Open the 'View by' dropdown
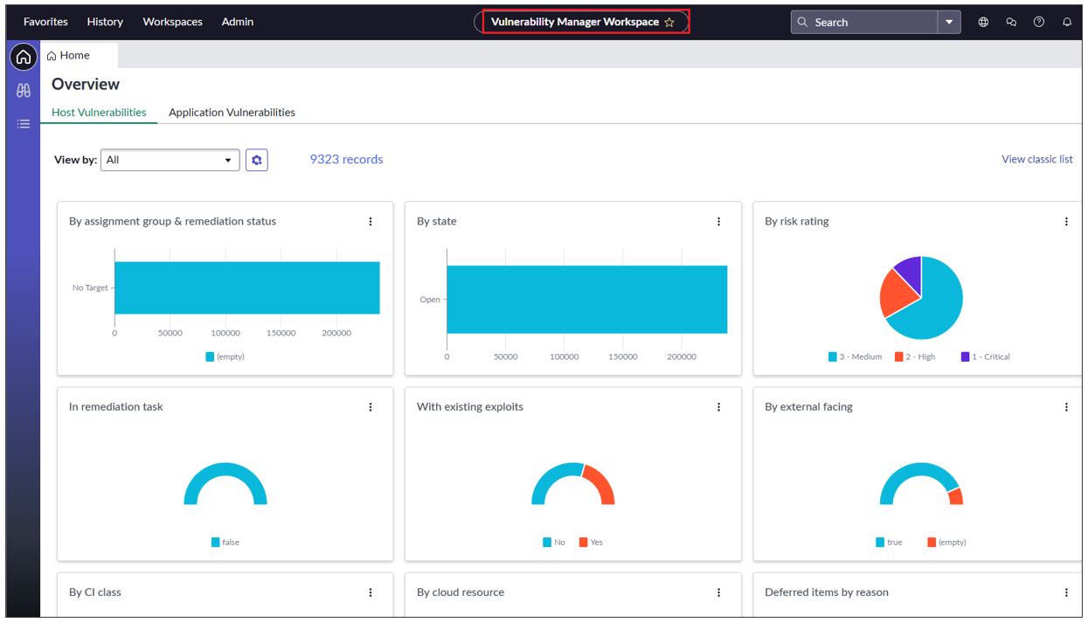 pos(170,160)
